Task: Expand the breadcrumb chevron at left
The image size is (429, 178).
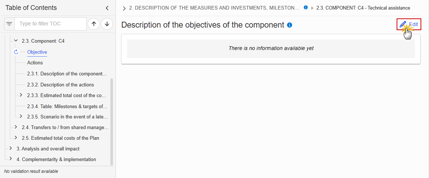Action: tap(124, 8)
